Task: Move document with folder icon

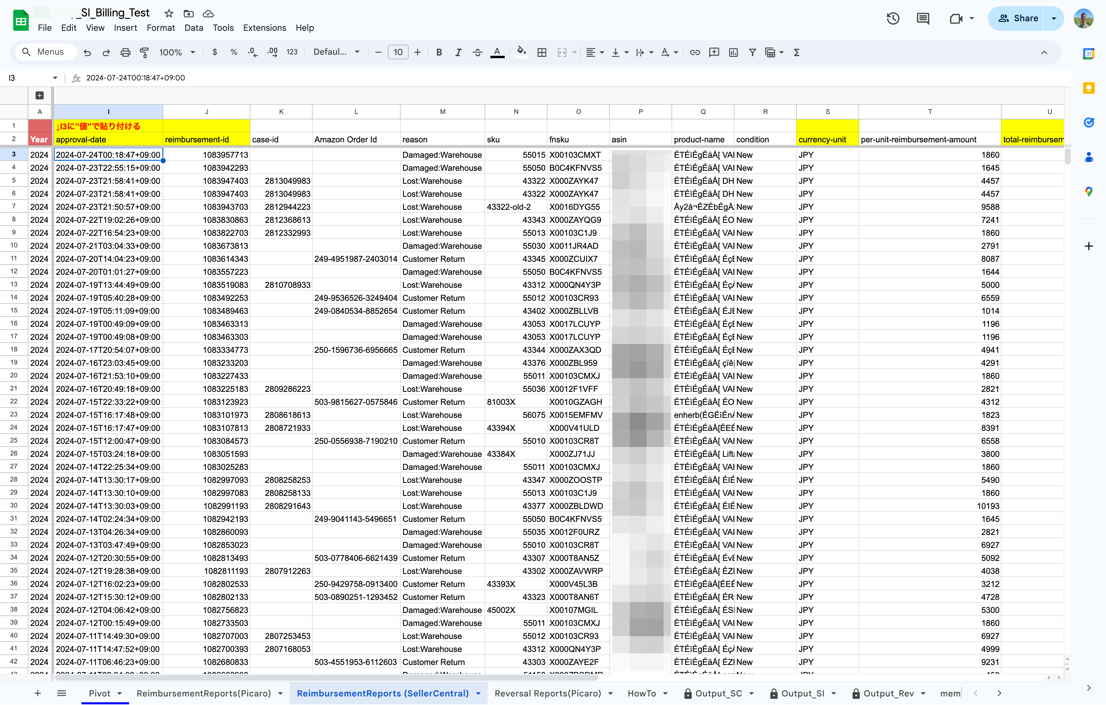Action: click(188, 13)
